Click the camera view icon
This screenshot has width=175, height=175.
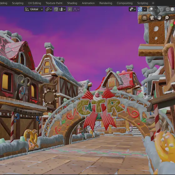click(152, 17)
